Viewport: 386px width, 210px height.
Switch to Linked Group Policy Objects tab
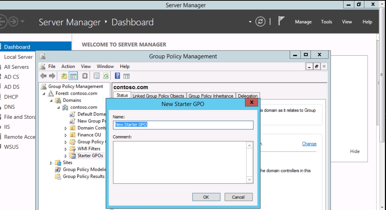[x=158, y=96]
